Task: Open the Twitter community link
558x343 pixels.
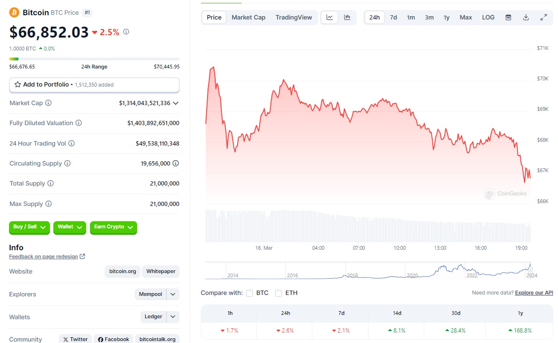Action: [75, 339]
